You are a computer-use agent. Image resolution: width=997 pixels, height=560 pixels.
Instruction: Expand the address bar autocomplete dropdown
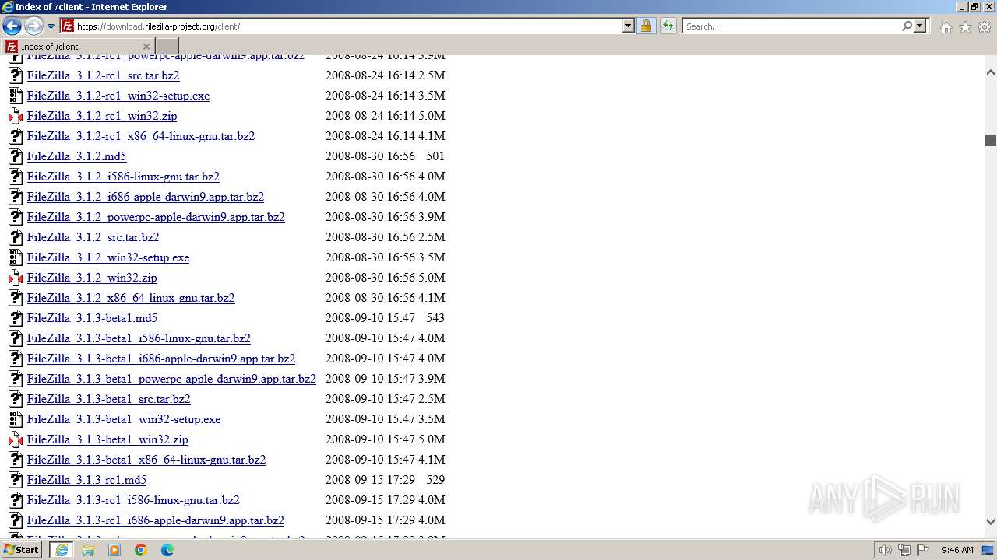[x=629, y=26]
